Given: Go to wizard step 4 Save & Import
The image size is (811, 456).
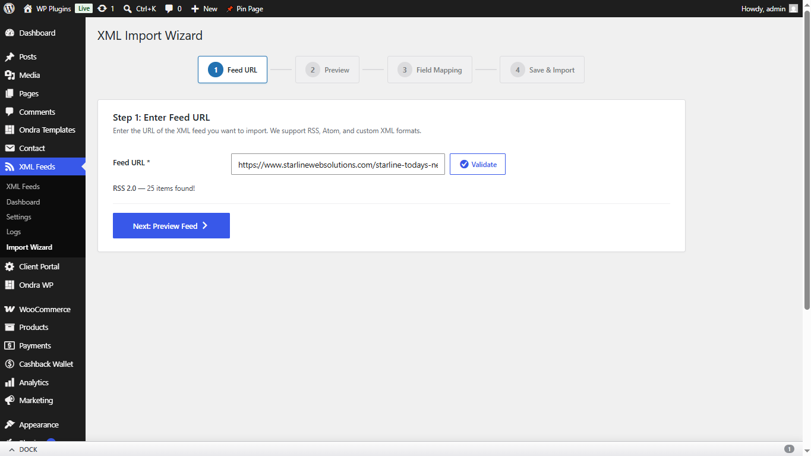Looking at the screenshot, I should (x=542, y=70).
